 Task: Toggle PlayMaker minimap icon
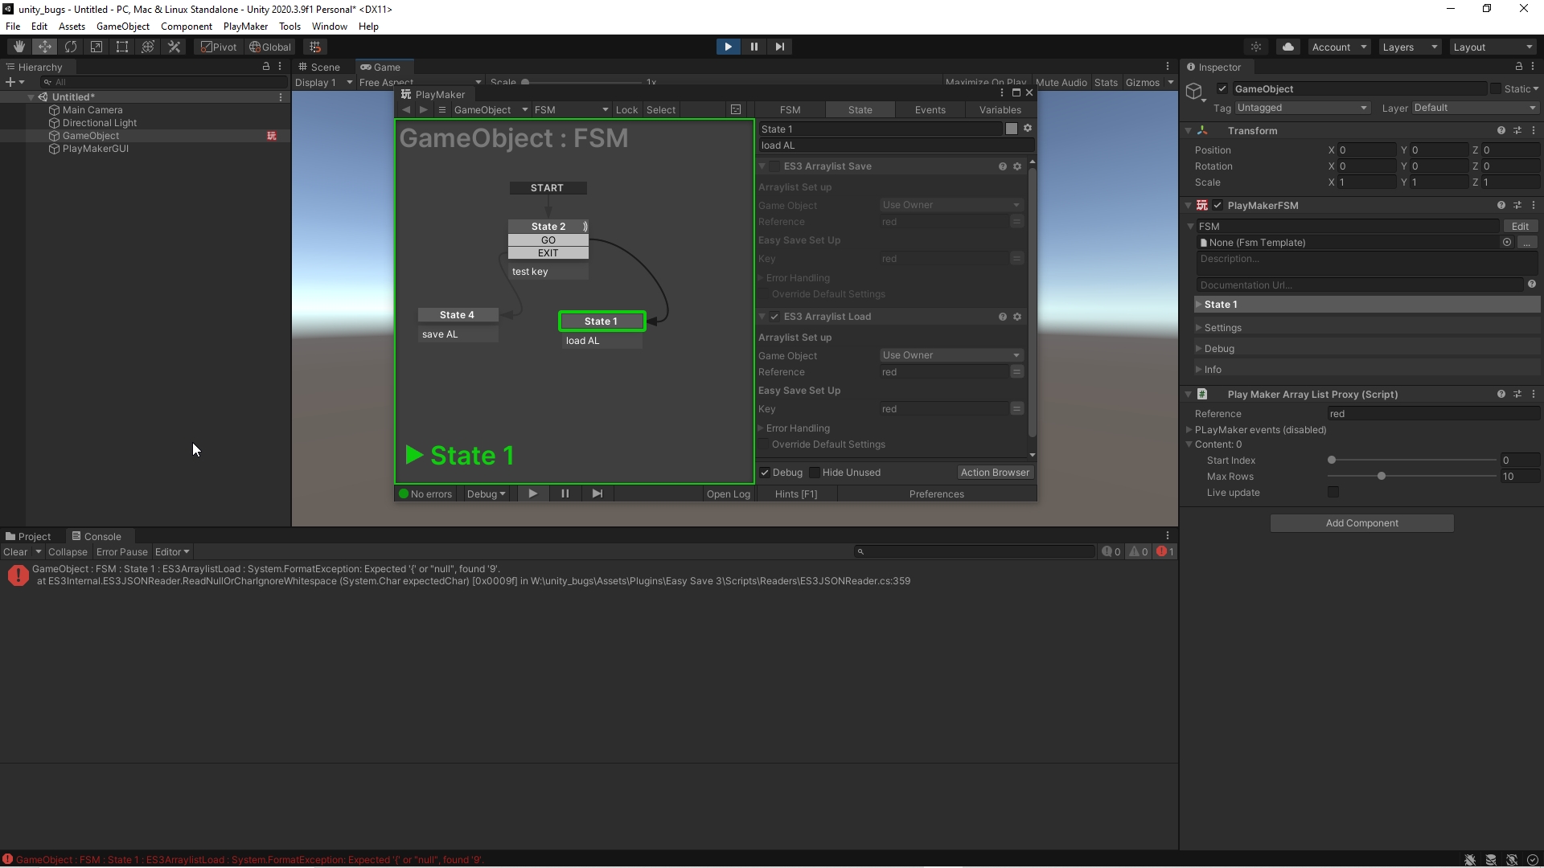736,110
